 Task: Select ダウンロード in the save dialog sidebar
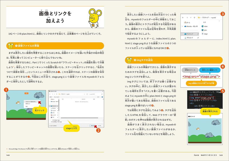pos(54,108)
